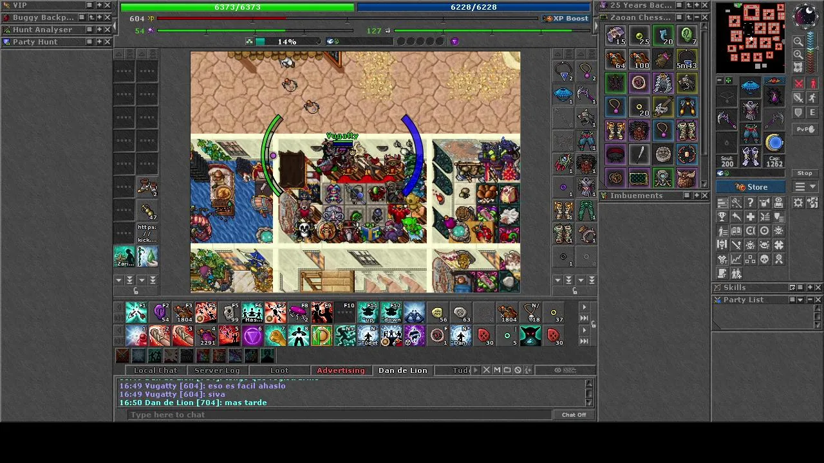The image size is (824, 463).
Task: Activate the F5 rune slot showing 99
Action: pos(229,313)
